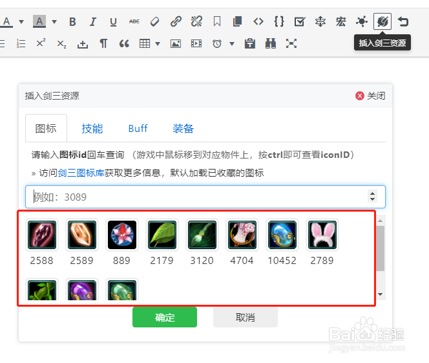The width and height of the screenshot is (429, 363).
Task: Toggle bold formatting in the toolbar
Action: coord(72,21)
